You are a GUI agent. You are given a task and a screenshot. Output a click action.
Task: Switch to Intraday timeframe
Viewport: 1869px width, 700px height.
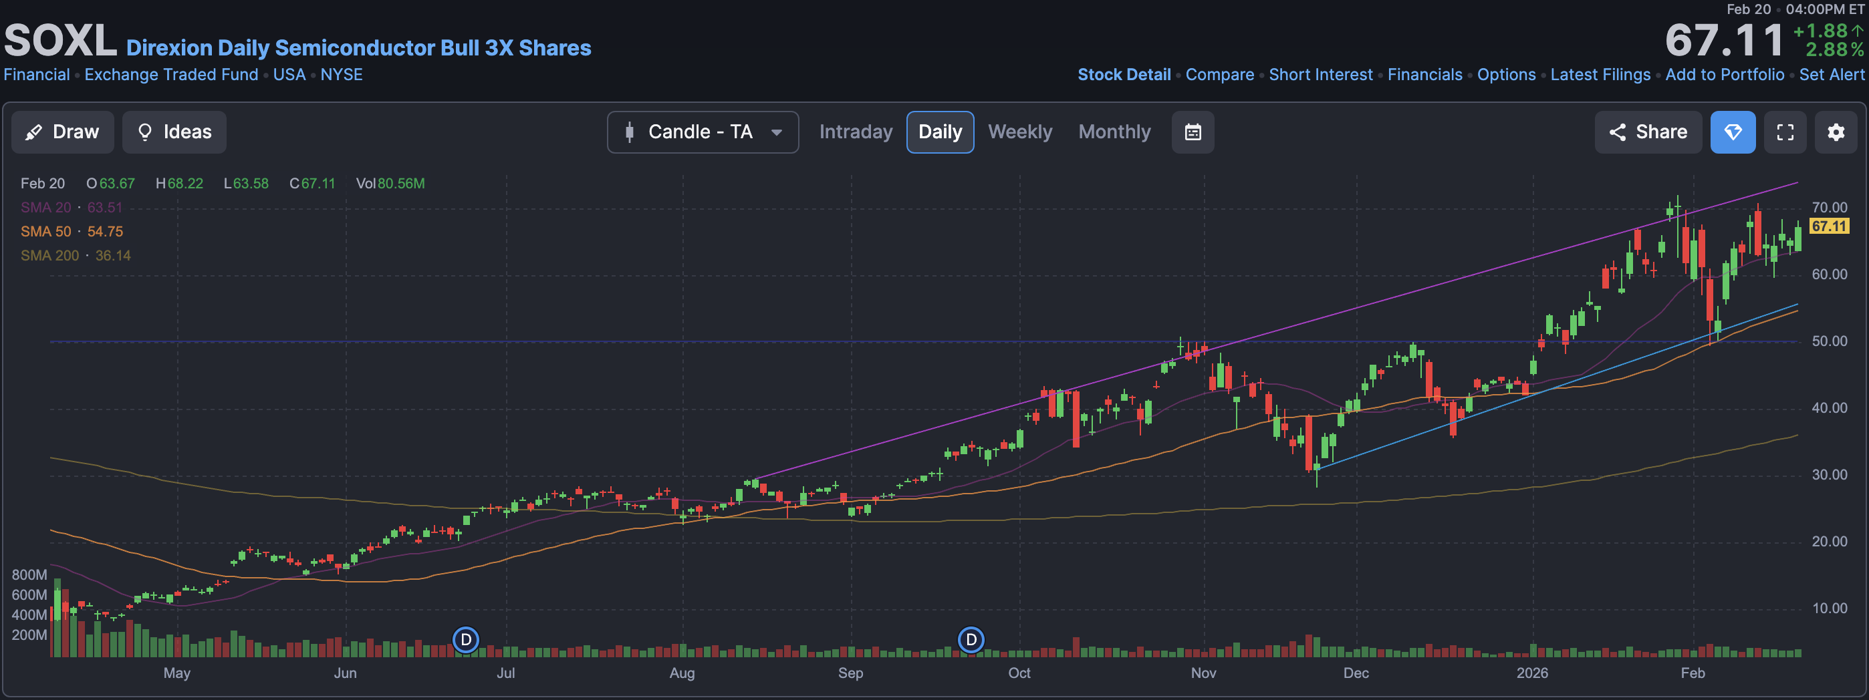856,132
